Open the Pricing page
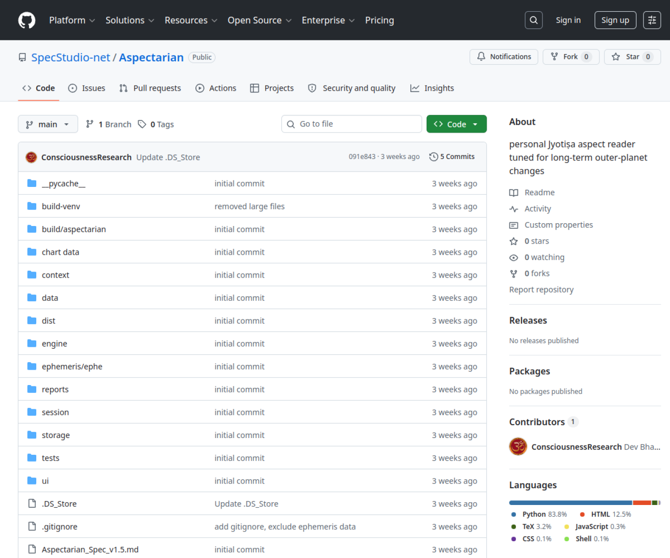670x558 pixels. pos(379,20)
